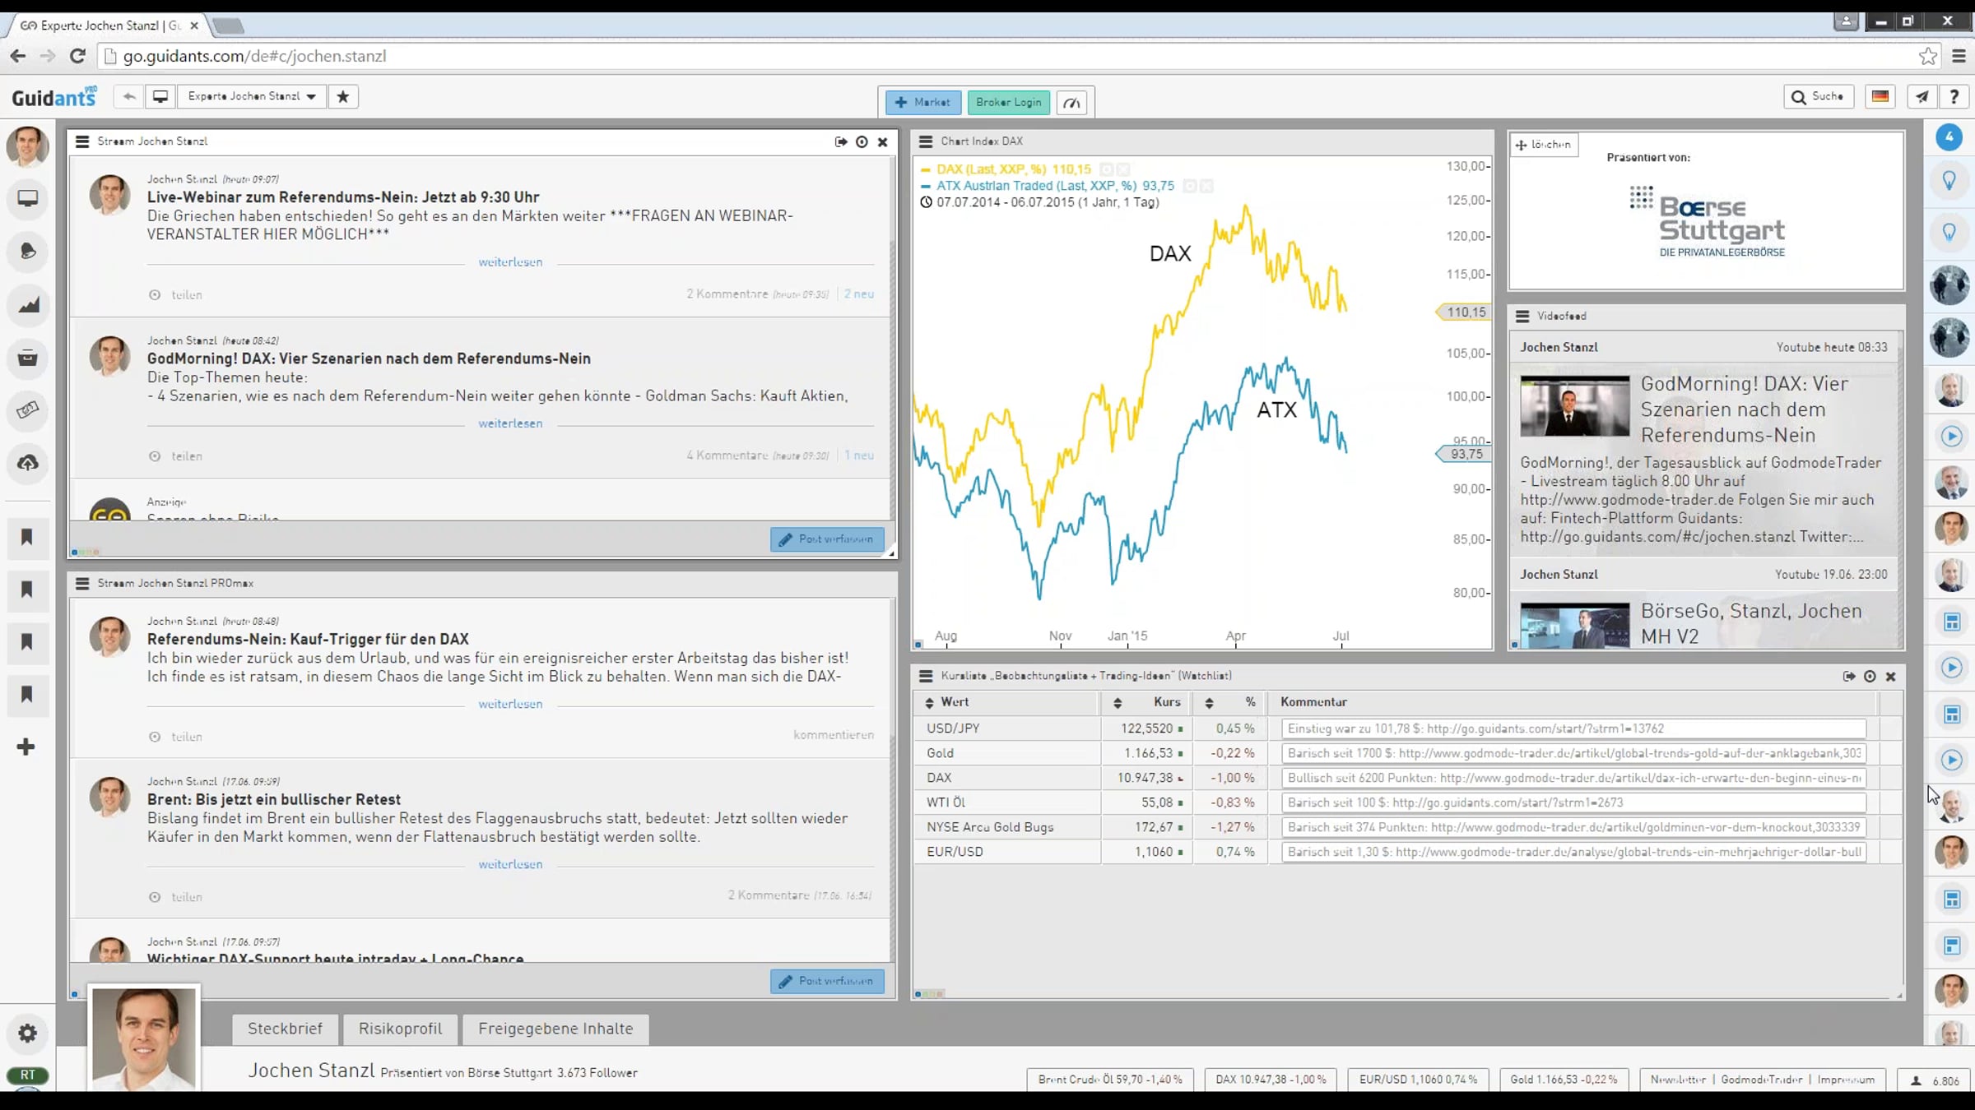Click kommentieren on the Referendums-Nein Kauf-Trigger post

pos(834,735)
